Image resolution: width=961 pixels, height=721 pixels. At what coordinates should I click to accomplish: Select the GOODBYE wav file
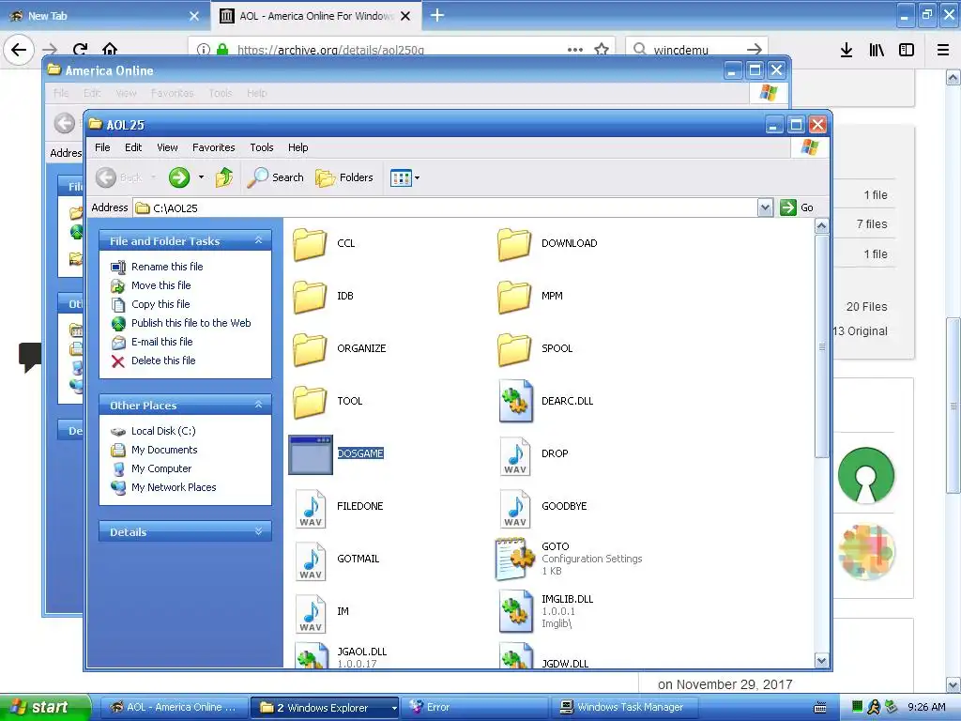point(543,507)
